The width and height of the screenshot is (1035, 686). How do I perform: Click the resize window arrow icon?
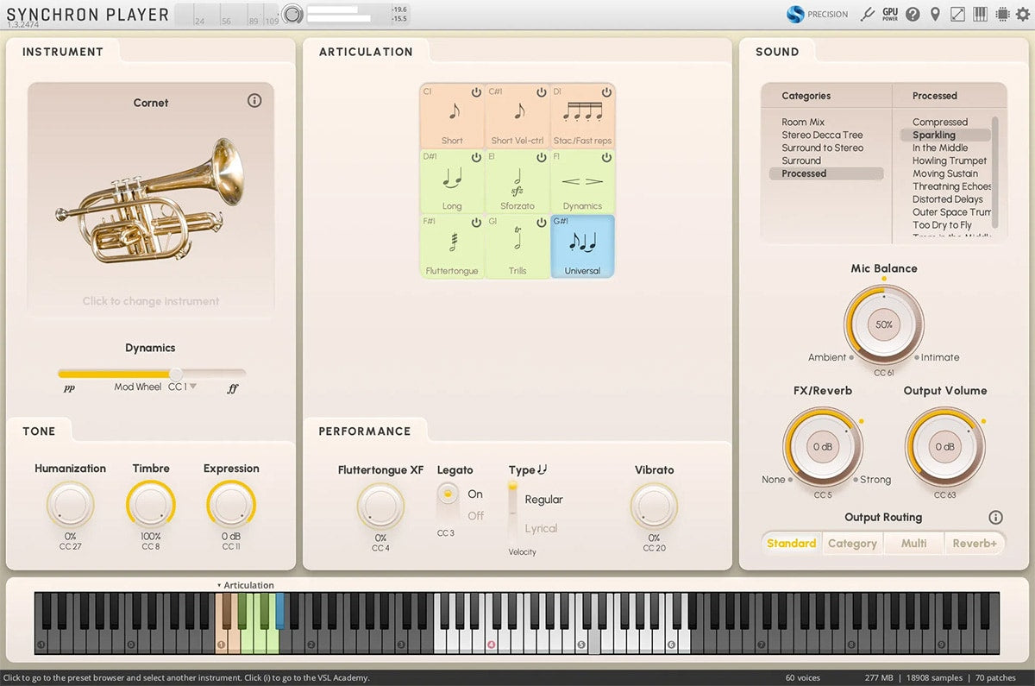[x=957, y=14]
